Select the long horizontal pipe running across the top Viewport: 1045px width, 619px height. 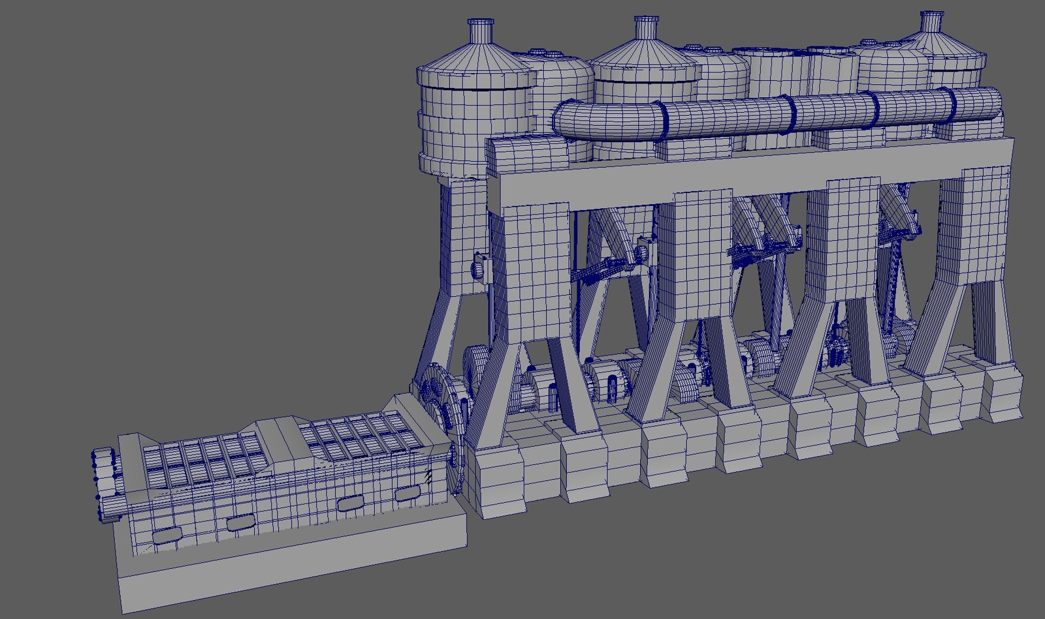(x=771, y=117)
